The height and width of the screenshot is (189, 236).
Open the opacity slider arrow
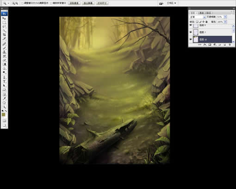pyautogui.click(x=225, y=17)
